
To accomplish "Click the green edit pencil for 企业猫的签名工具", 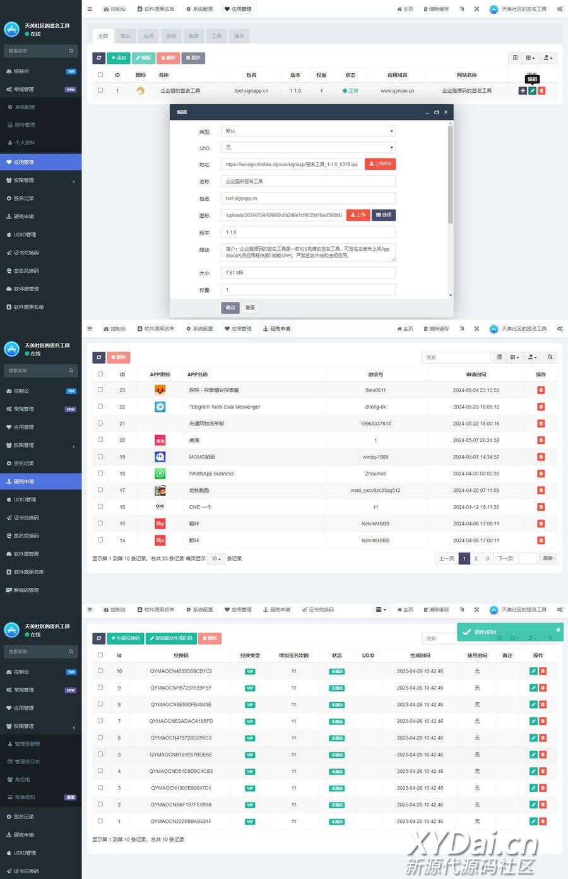I will tap(532, 91).
